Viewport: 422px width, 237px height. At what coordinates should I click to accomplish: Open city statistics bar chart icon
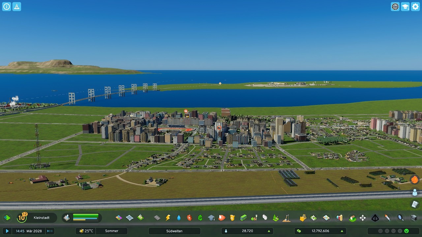pyautogui.click(x=339, y=218)
